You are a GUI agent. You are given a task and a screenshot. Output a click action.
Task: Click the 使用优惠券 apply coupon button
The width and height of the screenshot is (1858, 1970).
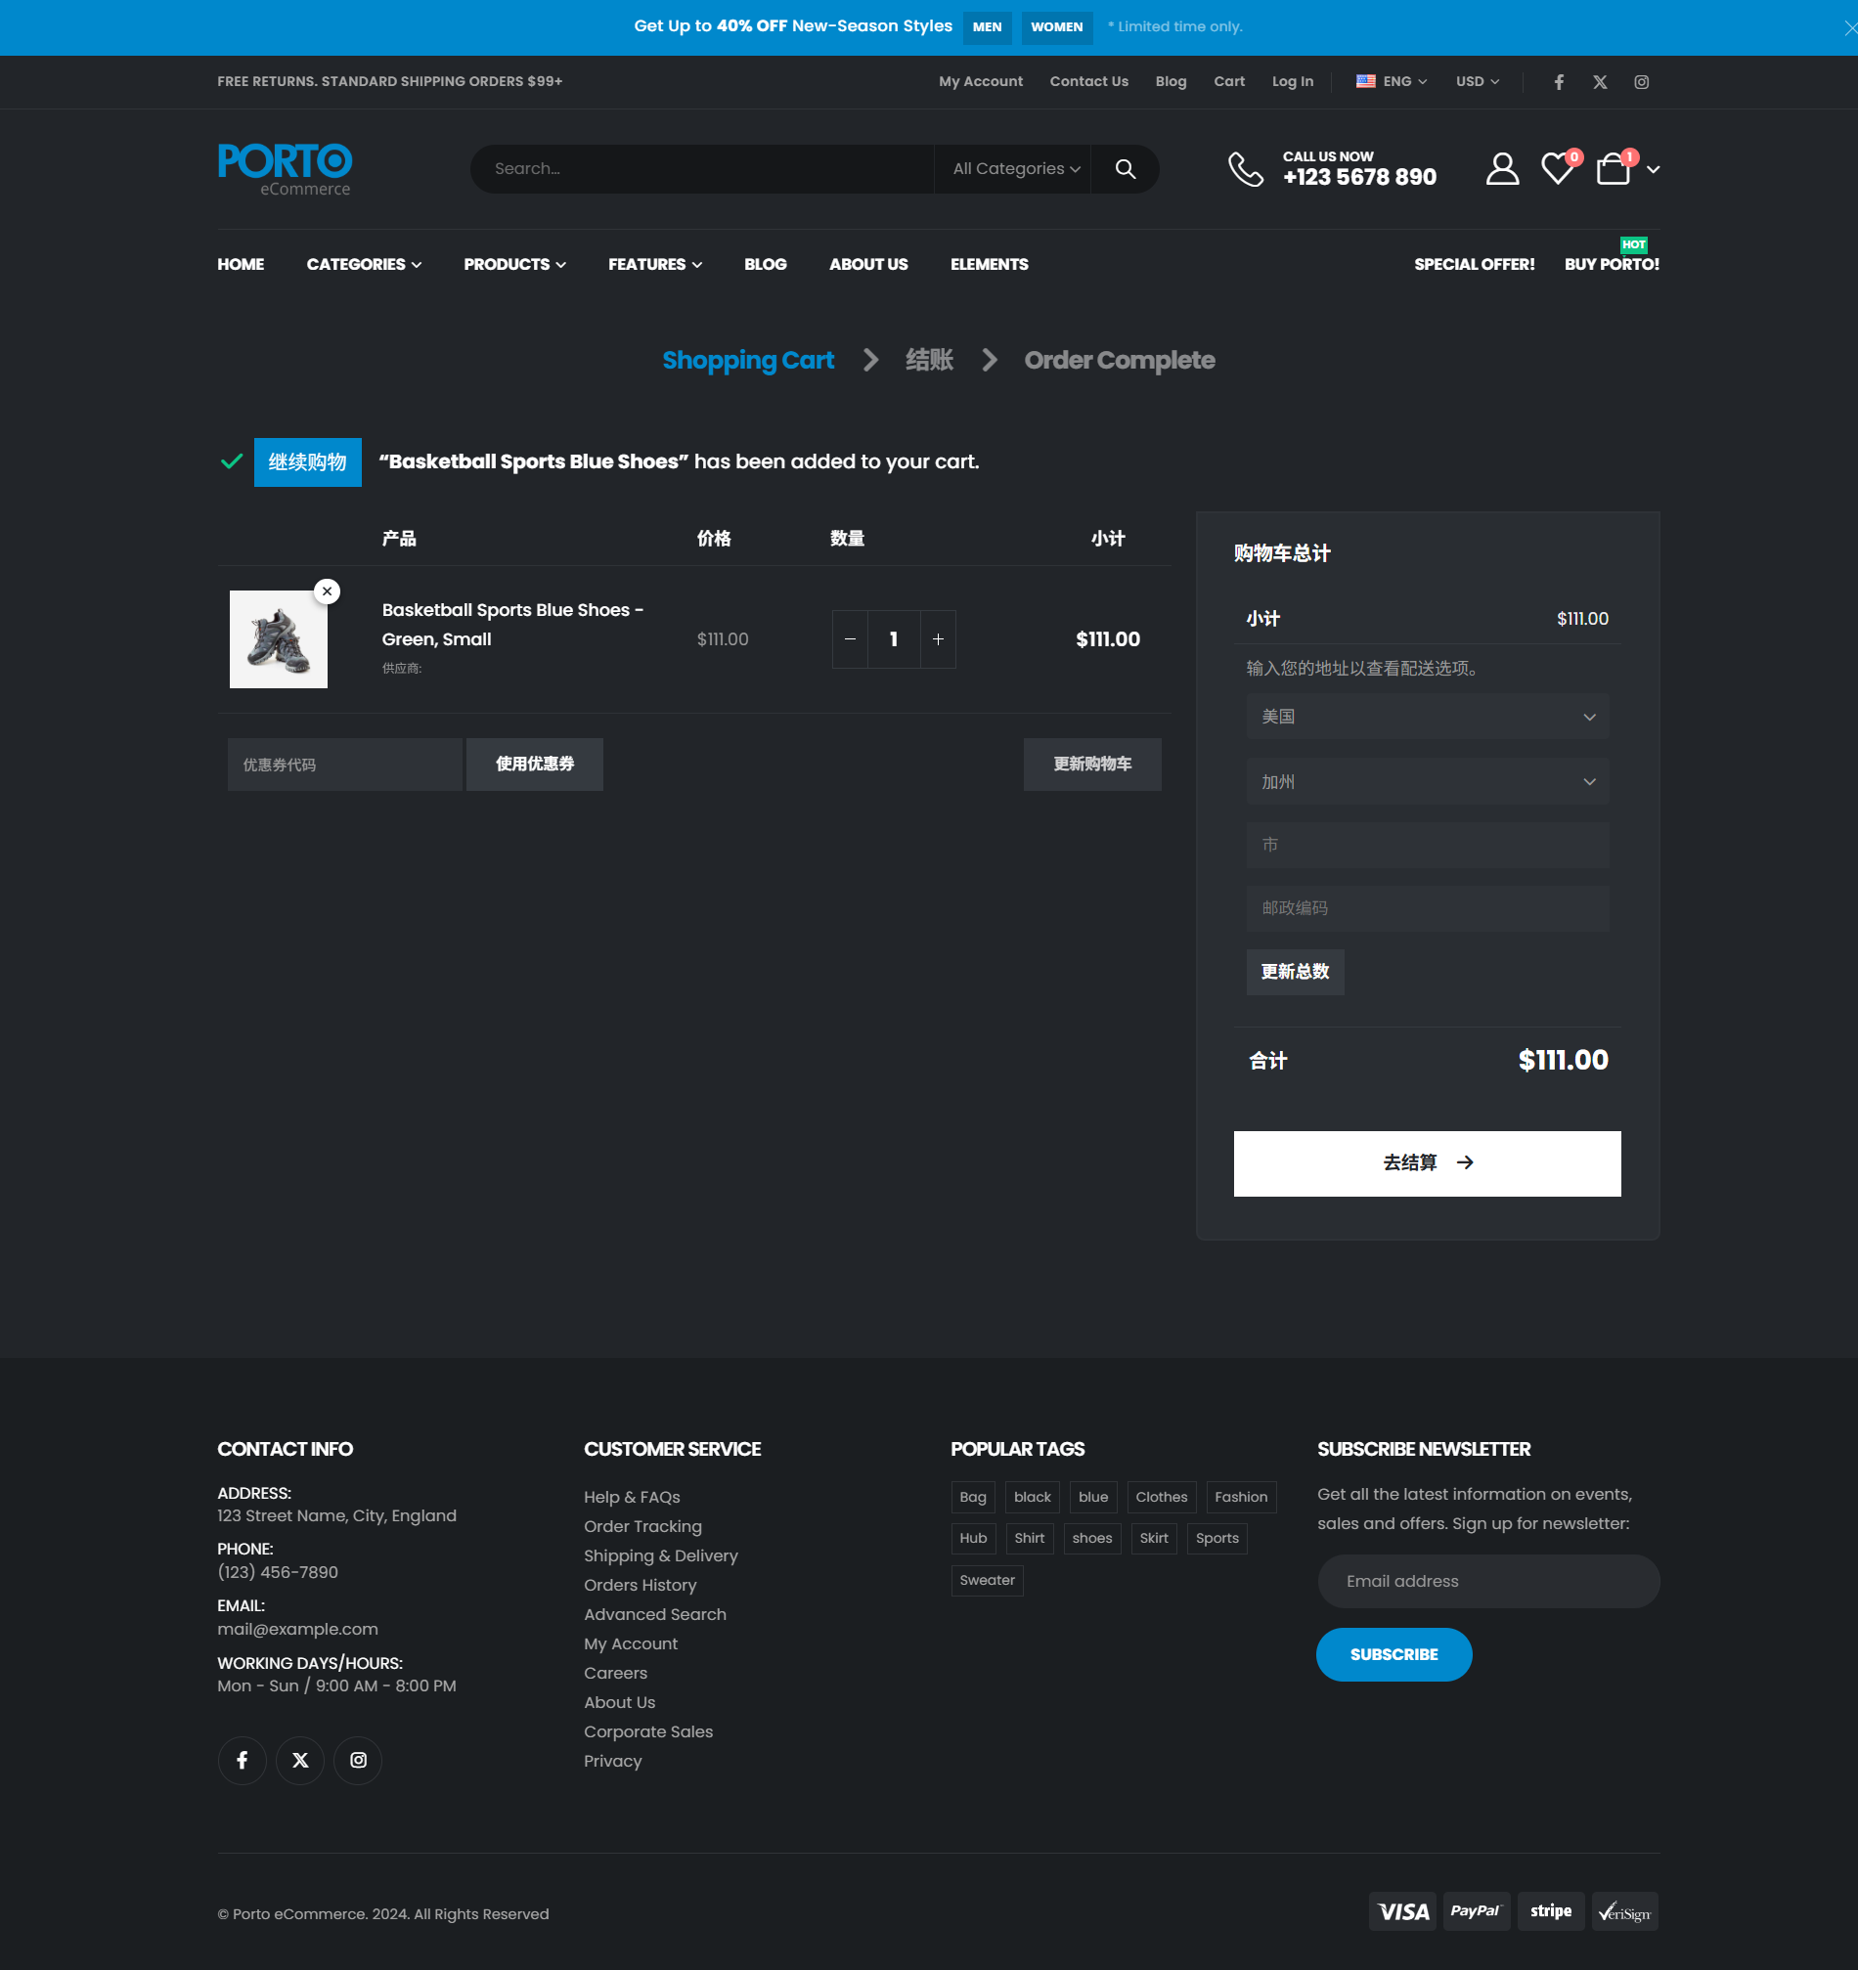534,764
